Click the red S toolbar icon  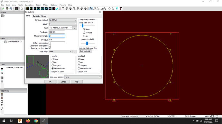coord(54,9)
